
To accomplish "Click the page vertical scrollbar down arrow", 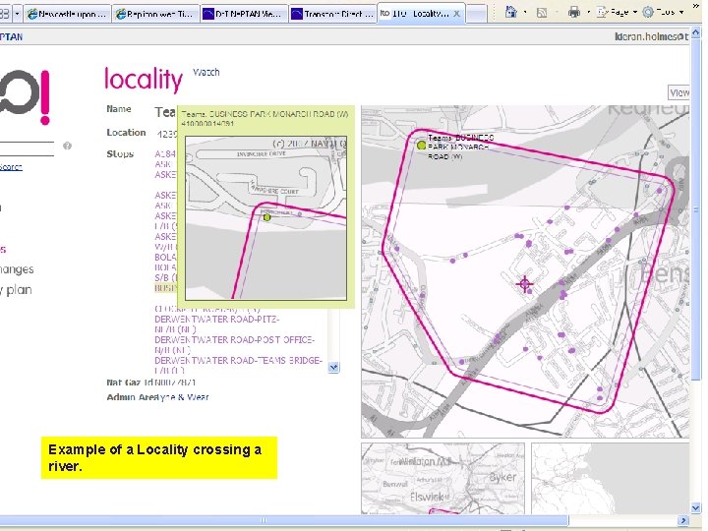I will click(x=696, y=508).
